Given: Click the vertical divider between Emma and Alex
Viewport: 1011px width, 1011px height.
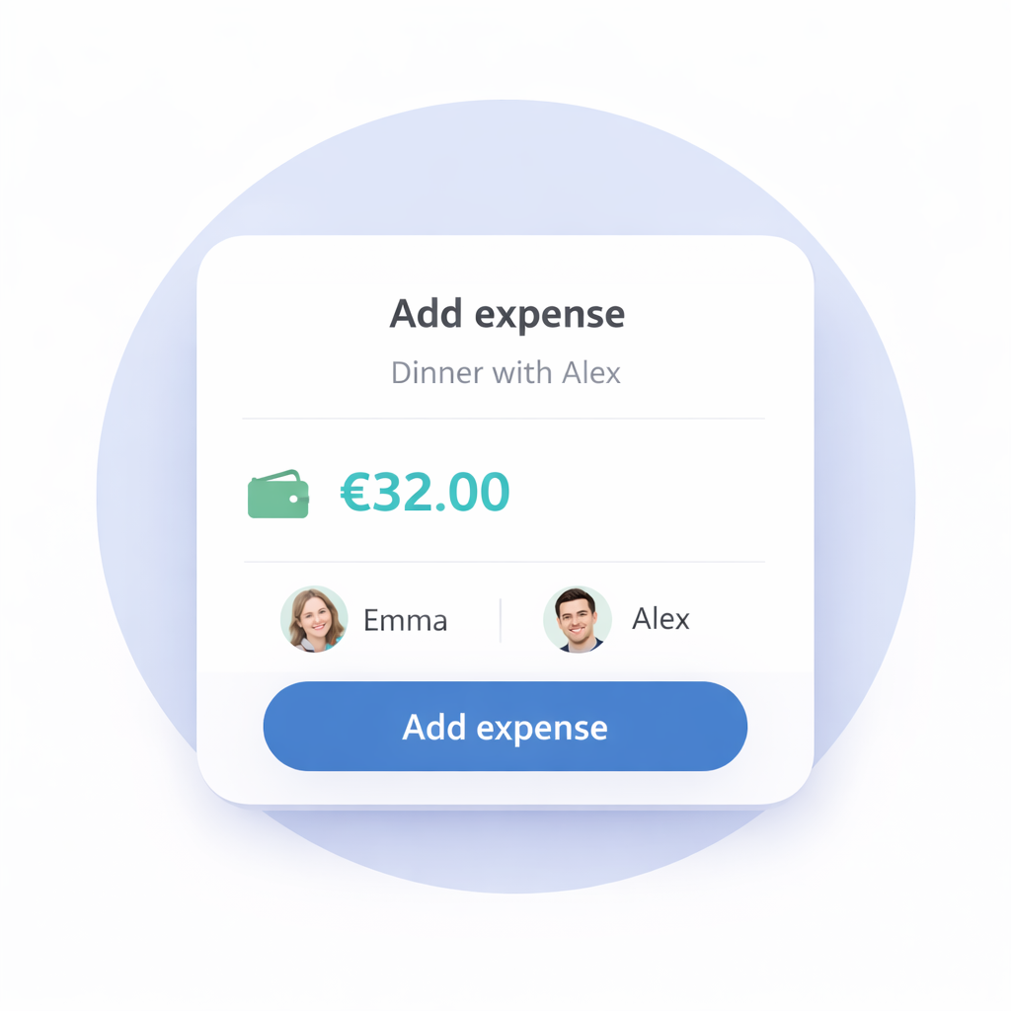Looking at the screenshot, I should [501, 620].
